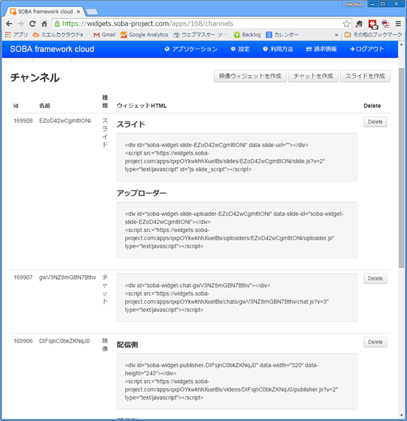This screenshot has width=407, height=421.
Task: Open the 設定 settings menu item
Action: (x=240, y=49)
